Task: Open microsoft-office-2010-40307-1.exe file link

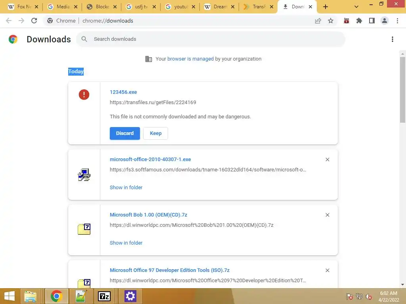Action: (150, 160)
